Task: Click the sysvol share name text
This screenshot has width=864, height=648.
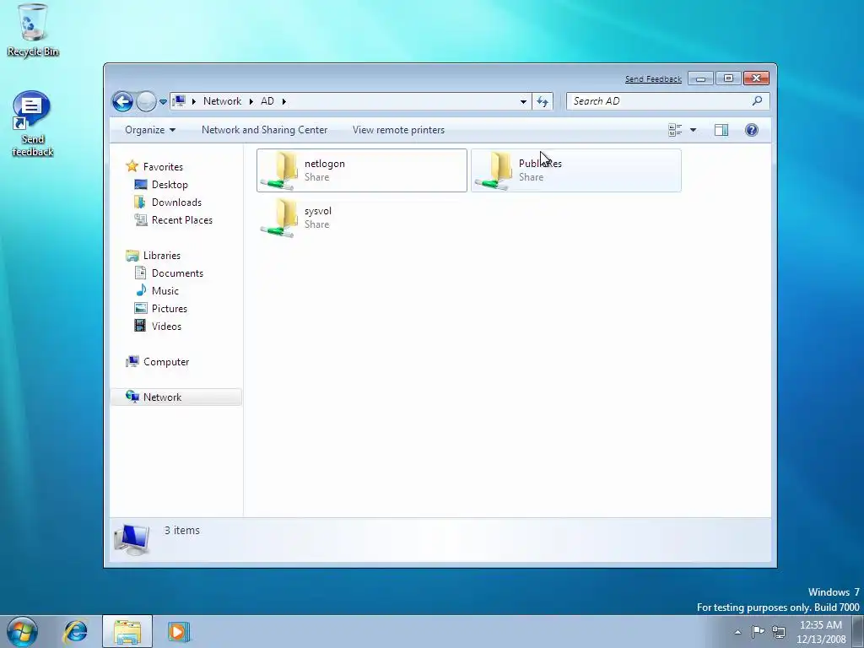Action: pos(318,211)
